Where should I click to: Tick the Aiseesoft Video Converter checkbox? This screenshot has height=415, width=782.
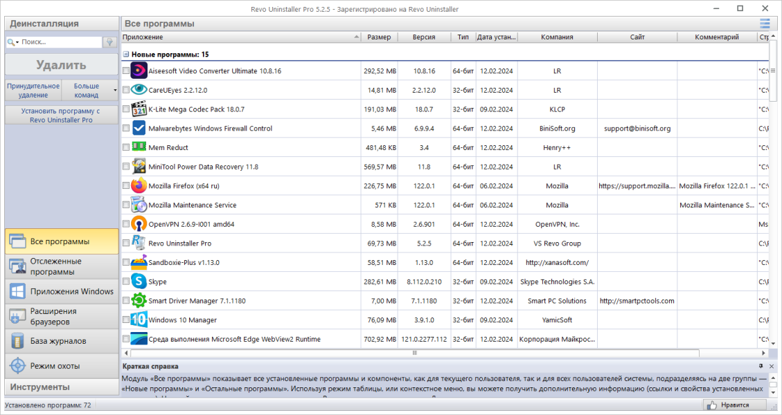point(126,71)
